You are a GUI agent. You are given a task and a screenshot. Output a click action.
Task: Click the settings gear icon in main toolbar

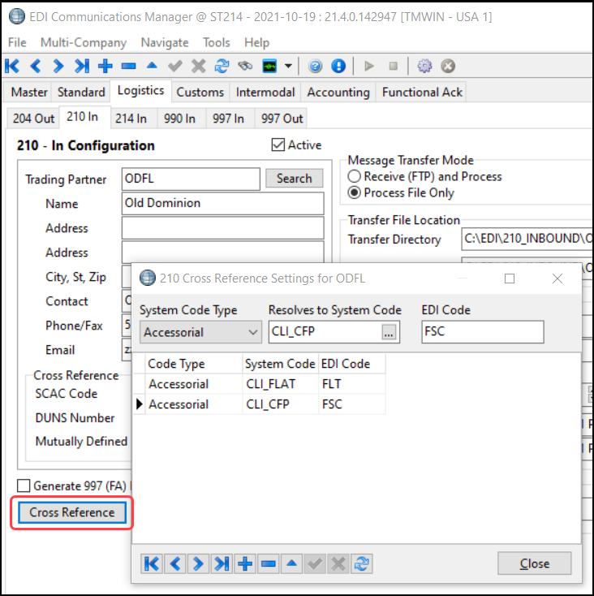(x=424, y=66)
